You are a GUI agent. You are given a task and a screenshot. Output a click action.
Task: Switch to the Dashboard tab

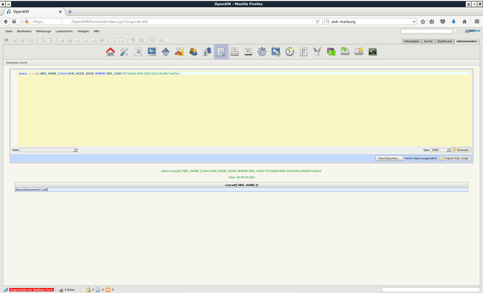444,41
